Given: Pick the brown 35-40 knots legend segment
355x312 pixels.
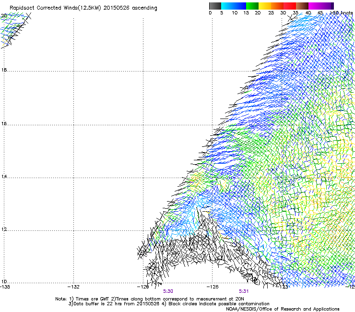Looking at the screenshot, I should 302,6.
